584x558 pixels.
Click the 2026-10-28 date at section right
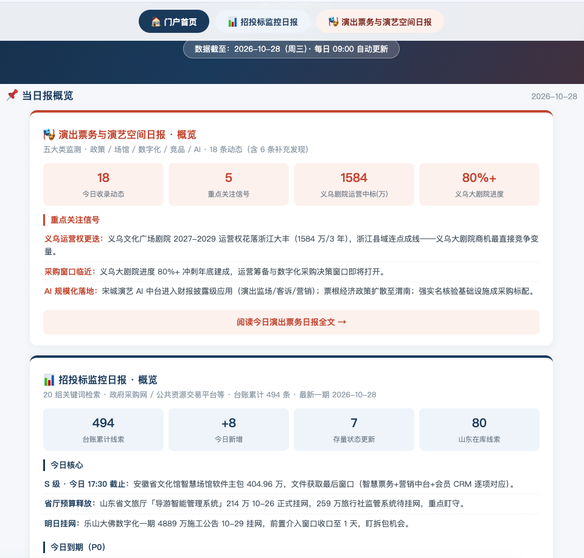554,97
